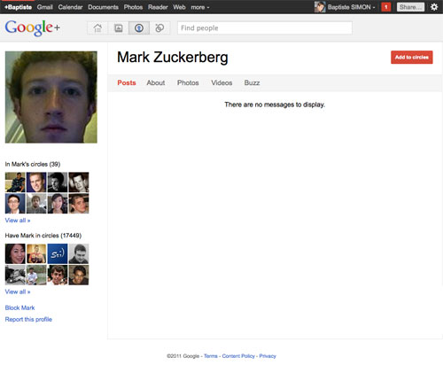Open the Baptiste SIMON account dropdown

coord(351,7)
